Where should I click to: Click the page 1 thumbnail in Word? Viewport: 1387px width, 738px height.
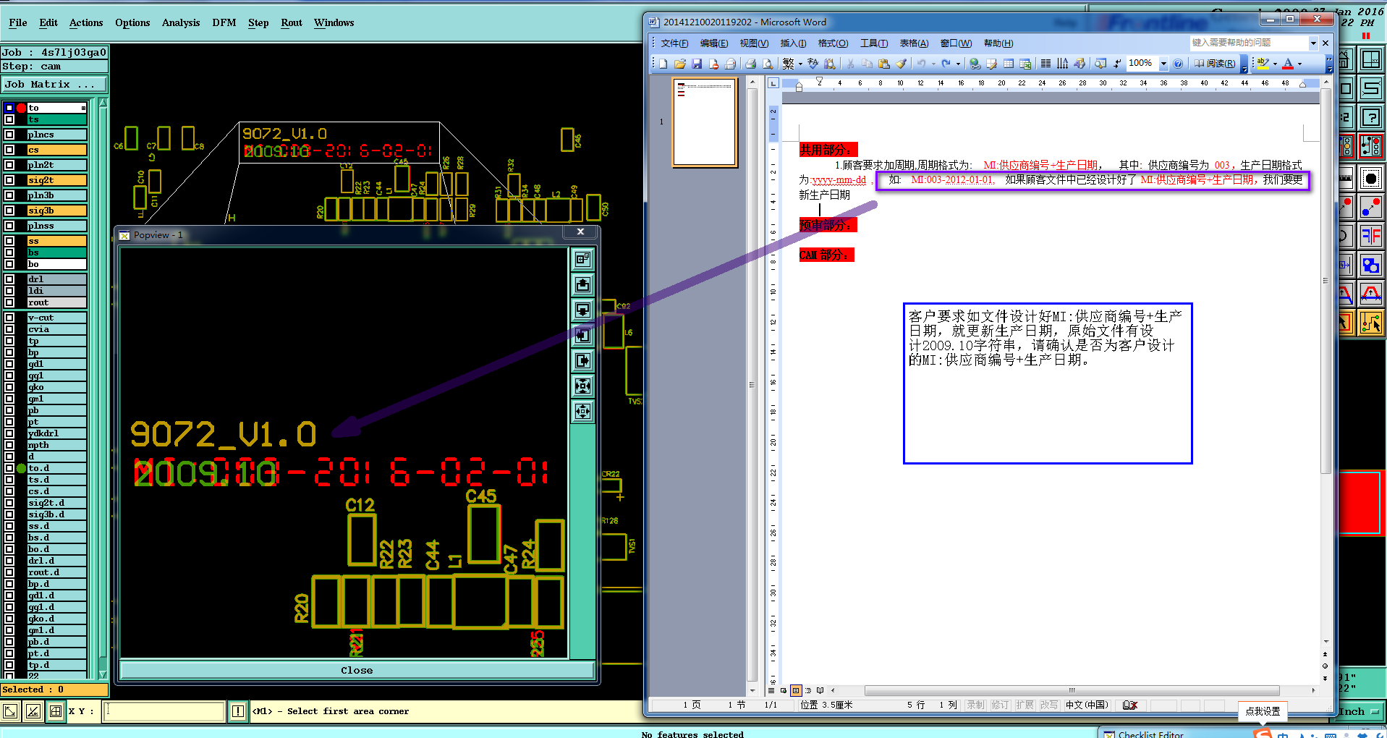coord(705,122)
